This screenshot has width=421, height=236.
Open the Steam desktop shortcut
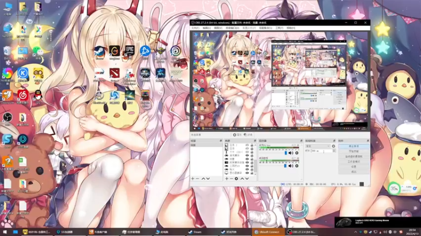point(99,52)
